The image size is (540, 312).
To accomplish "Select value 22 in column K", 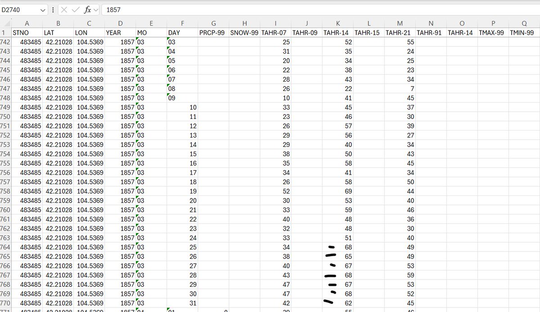I will coord(337,89).
